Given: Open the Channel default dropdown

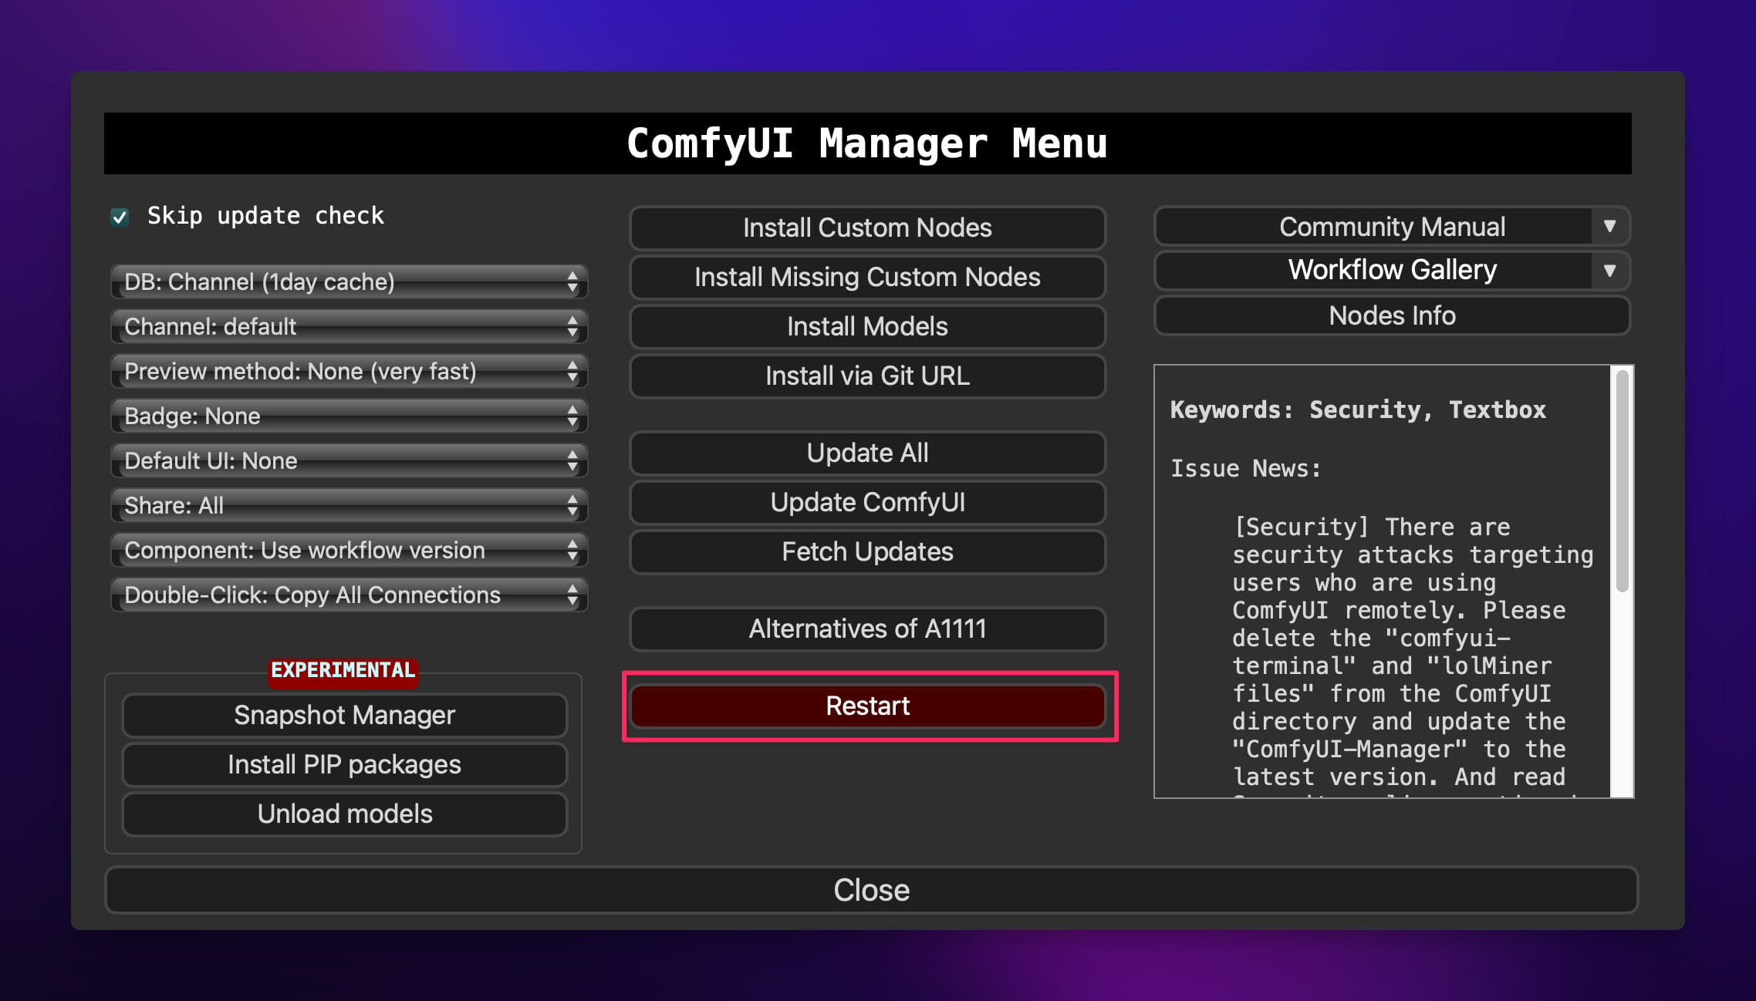Looking at the screenshot, I should [349, 327].
